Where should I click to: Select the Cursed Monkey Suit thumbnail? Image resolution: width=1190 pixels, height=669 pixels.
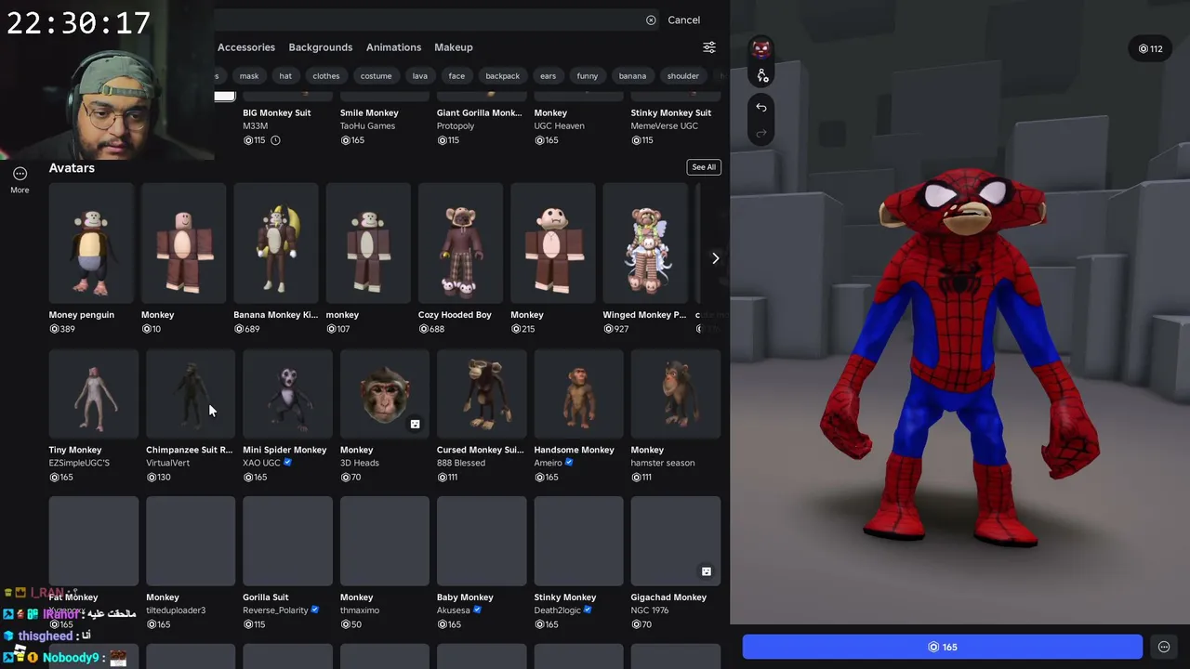(x=482, y=394)
